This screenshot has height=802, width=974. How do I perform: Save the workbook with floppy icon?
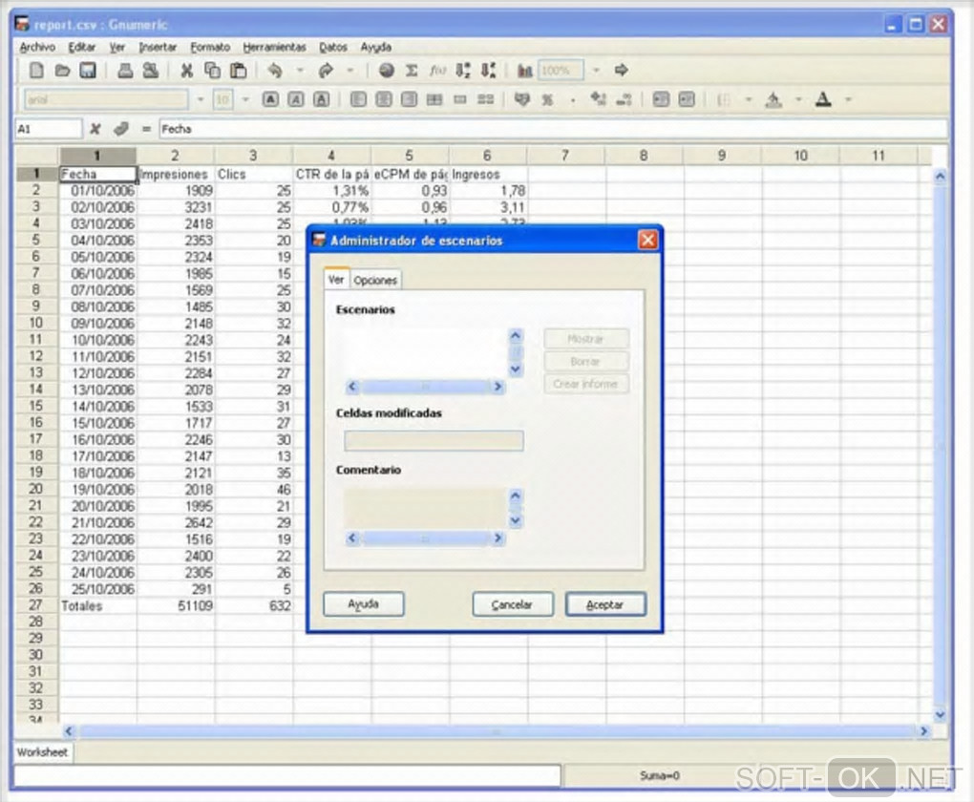pos(88,71)
